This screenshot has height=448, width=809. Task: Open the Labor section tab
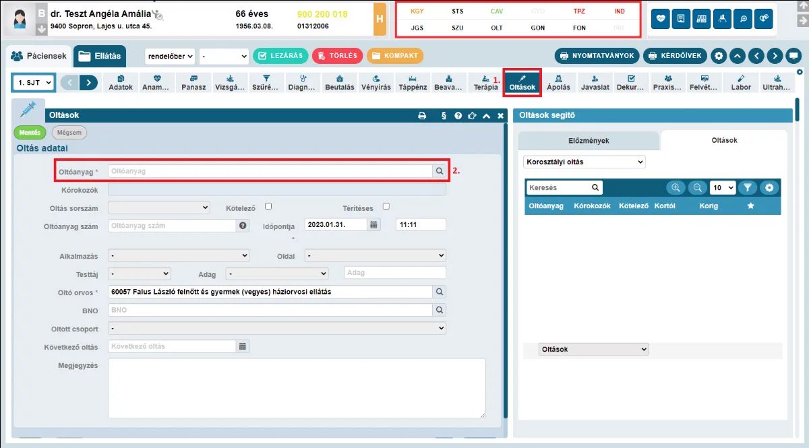pyautogui.click(x=741, y=83)
